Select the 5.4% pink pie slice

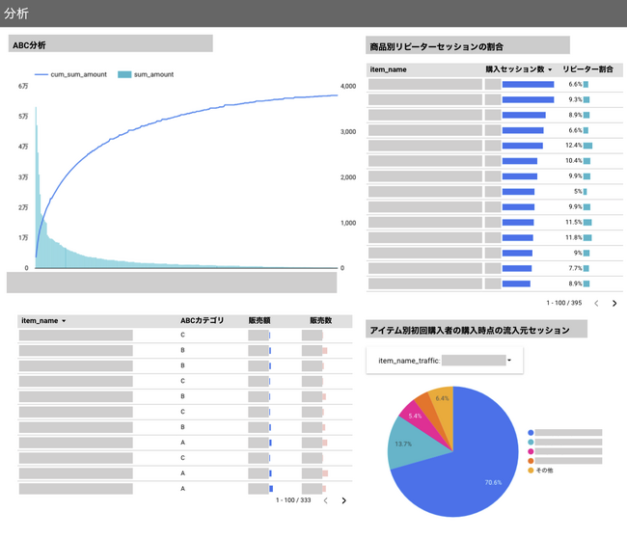(417, 416)
